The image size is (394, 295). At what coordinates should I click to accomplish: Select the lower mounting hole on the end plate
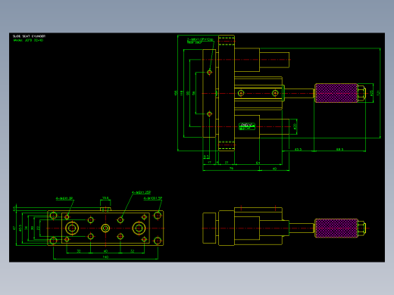[x=209, y=114]
